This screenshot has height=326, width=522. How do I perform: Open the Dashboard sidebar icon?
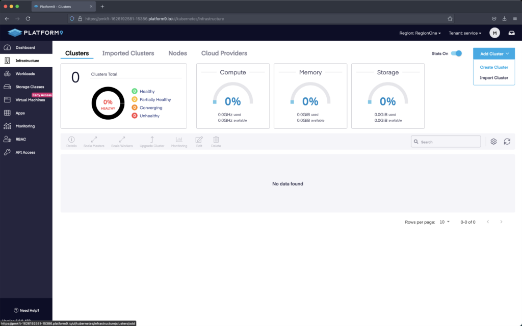(x=7, y=47)
